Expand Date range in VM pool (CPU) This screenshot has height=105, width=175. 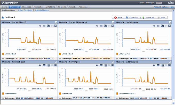click(3, 59)
